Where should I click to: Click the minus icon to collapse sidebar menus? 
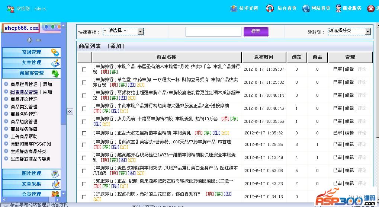click(x=38, y=40)
